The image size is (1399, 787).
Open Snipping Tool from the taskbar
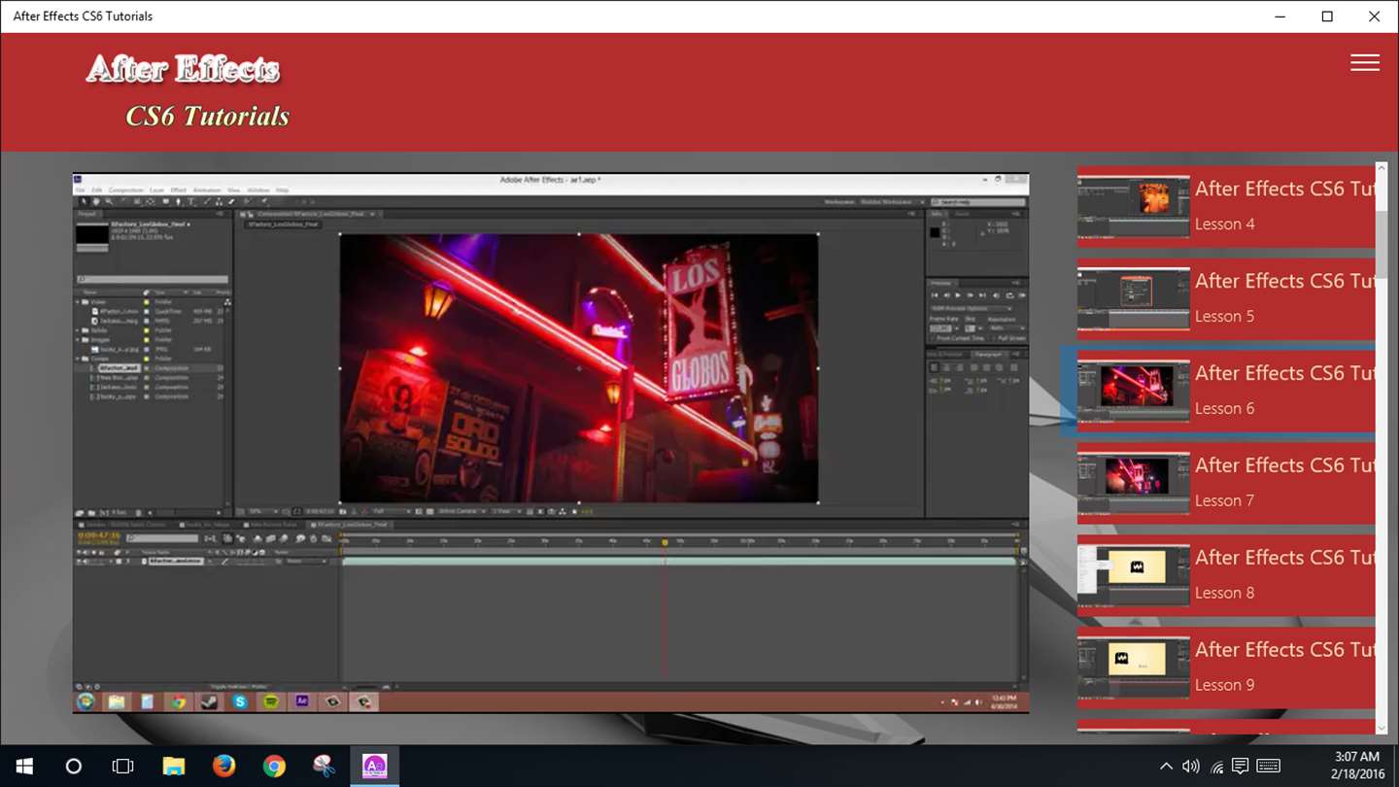coord(324,767)
